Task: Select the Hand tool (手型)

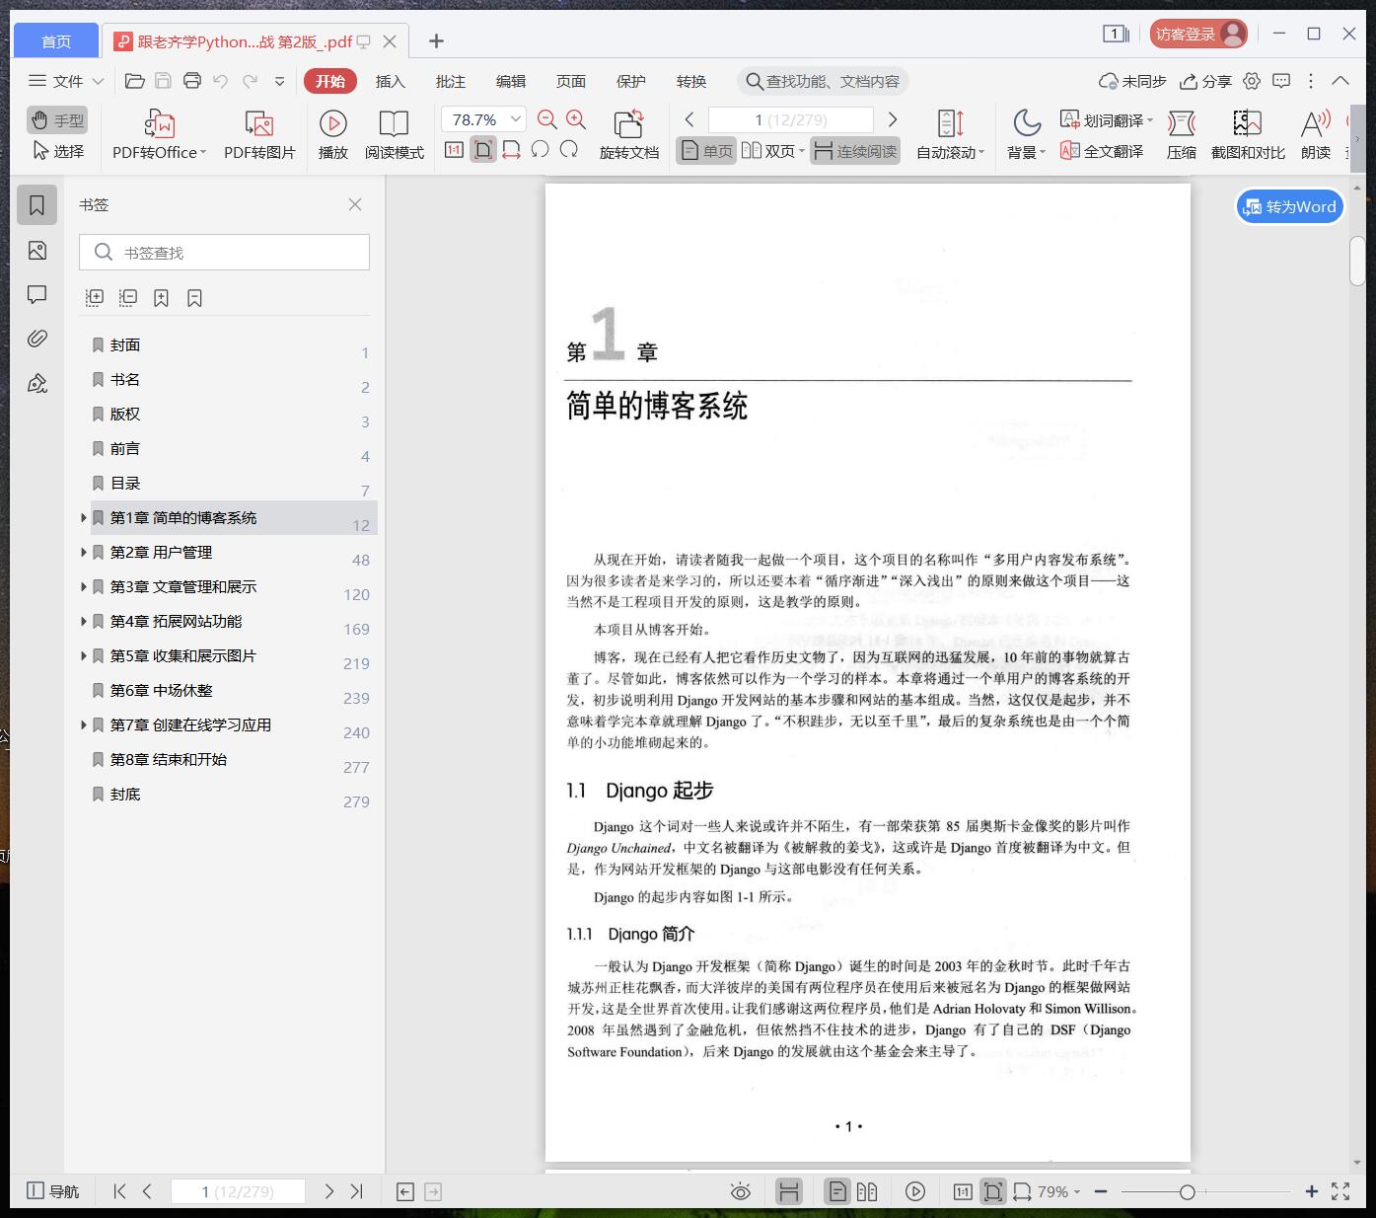Action: (x=57, y=120)
